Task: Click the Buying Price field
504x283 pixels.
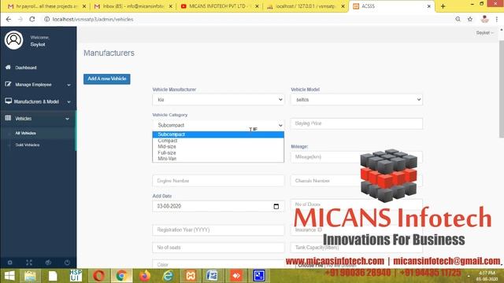Action: 357,123
